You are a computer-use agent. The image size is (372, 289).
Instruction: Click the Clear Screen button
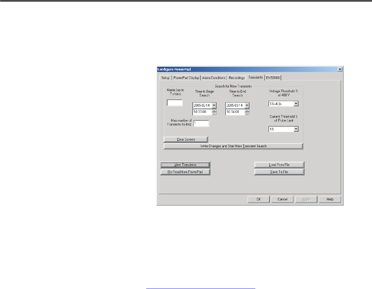click(186, 139)
